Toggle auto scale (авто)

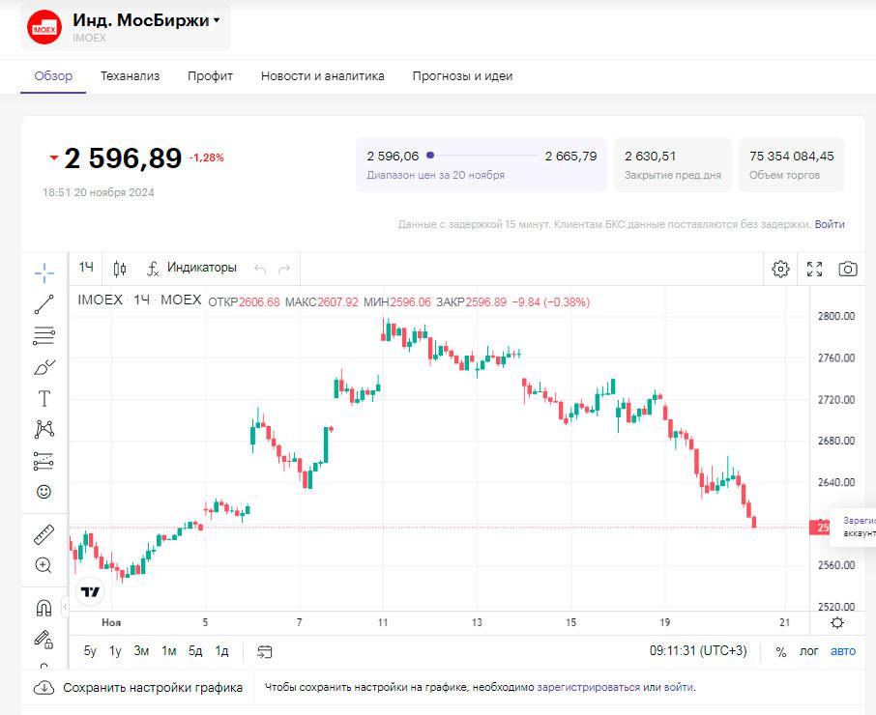click(843, 651)
